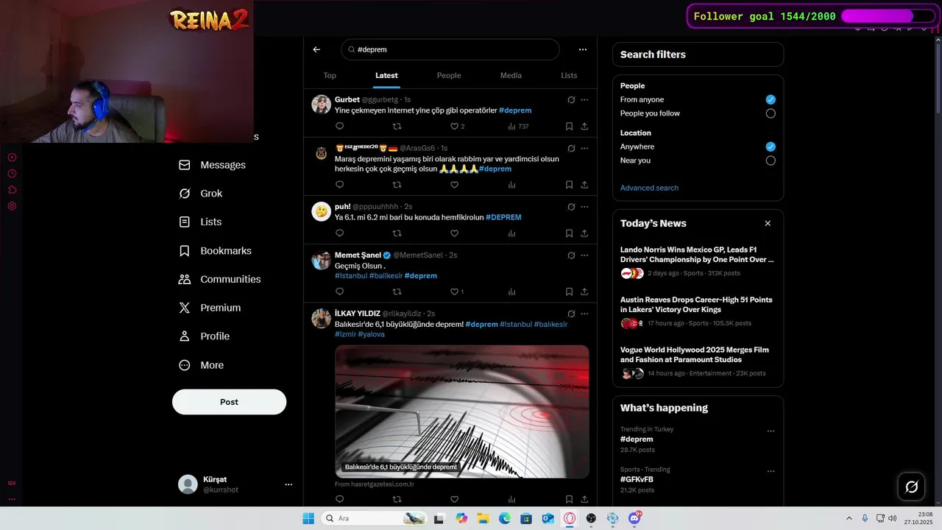942x530 pixels.
Task: Click the #deprem search input field
Action: [450, 49]
